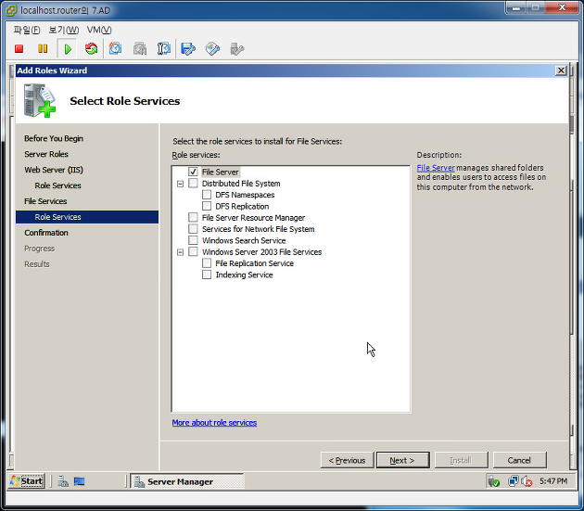Go to Before You Begin step

click(x=54, y=139)
